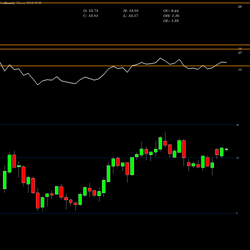The image size is (250, 250).
Task: Click the '28' axis label at top right
Action: 239,7
